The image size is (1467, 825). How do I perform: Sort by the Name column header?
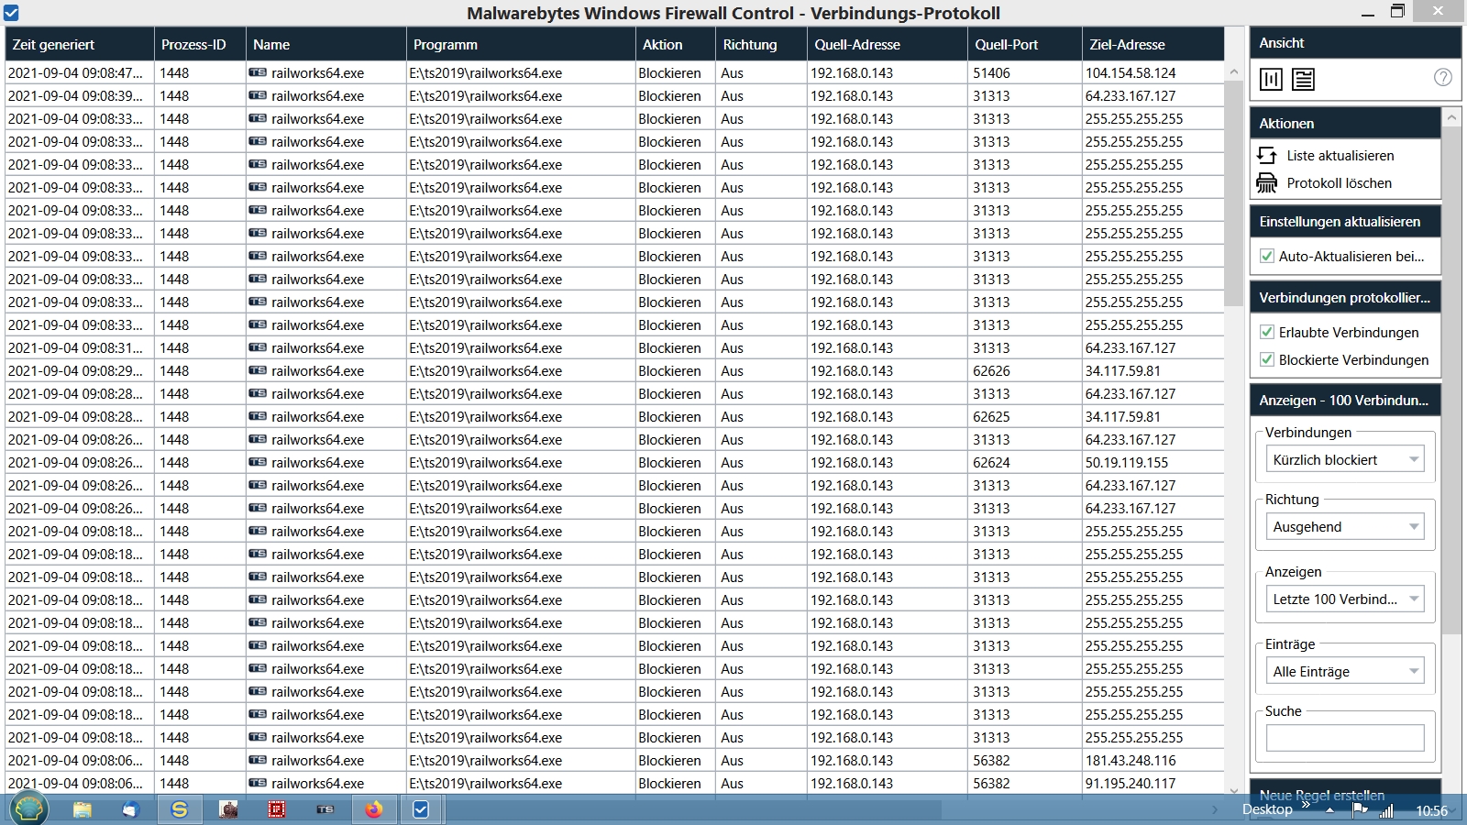(x=326, y=44)
